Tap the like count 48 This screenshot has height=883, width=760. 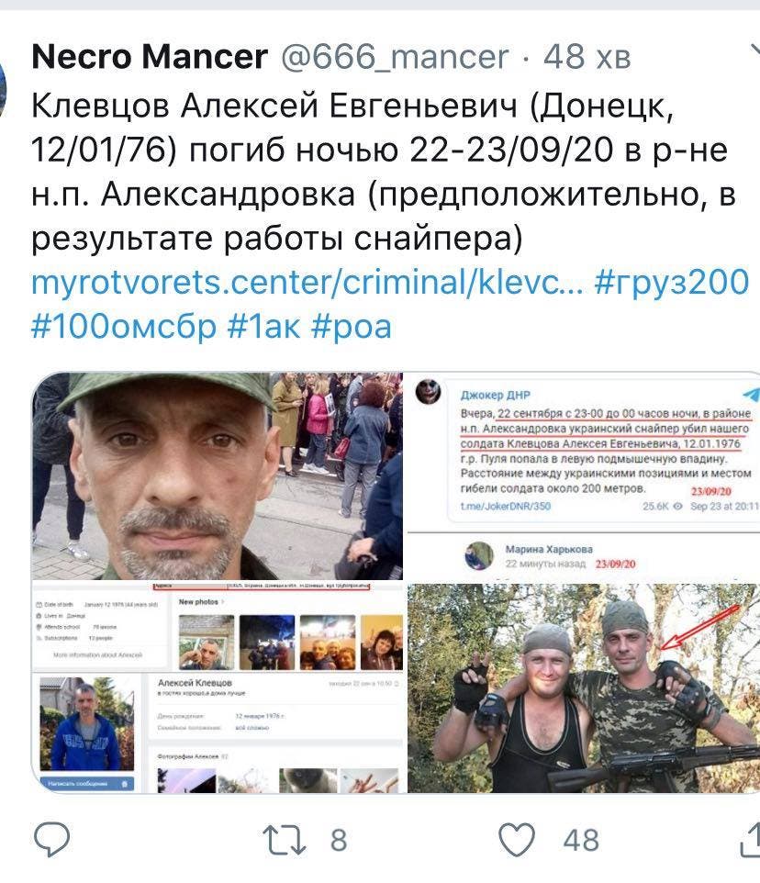[x=581, y=840]
